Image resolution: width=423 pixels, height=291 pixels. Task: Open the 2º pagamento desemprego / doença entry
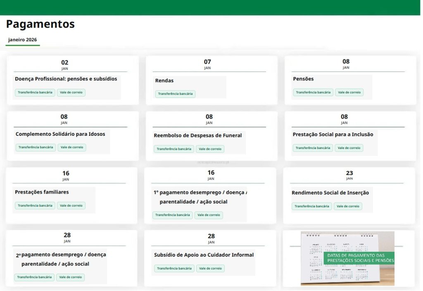pyautogui.click(x=61, y=255)
